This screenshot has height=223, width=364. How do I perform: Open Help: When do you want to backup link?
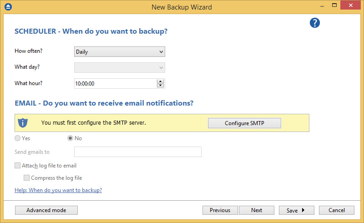(58, 190)
